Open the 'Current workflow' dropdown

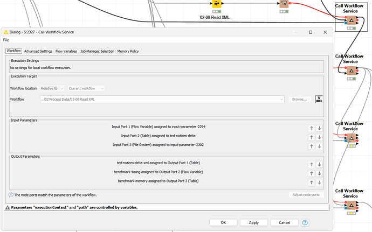pos(86,88)
